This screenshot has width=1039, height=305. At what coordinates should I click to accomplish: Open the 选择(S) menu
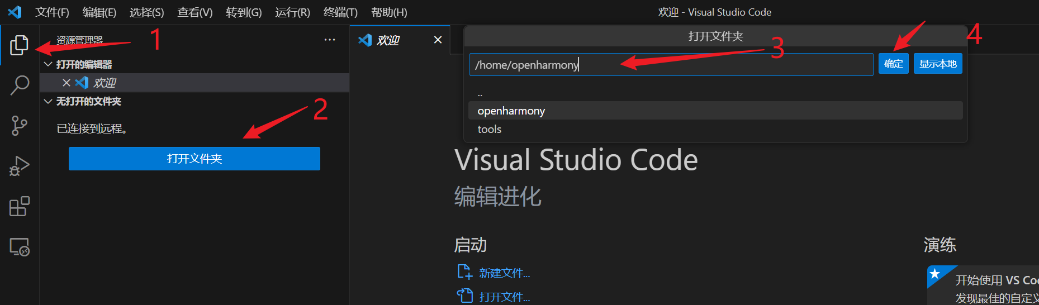146,12
